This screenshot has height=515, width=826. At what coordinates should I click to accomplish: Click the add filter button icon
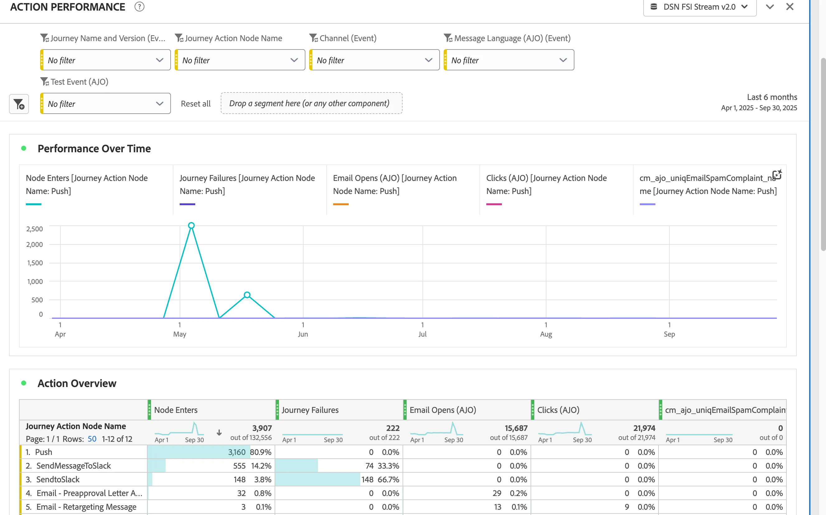click(x=19, y=104)
